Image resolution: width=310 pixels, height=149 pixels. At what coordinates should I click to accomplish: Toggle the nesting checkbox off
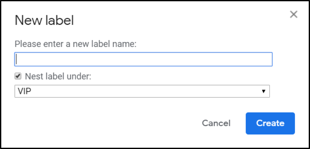[18, 76]
